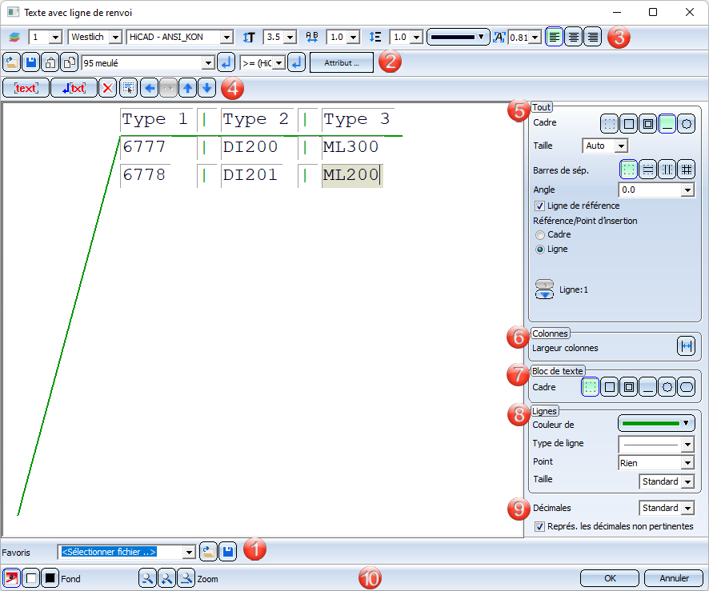Viewport: 709px width, 591px height.
Task: Click the red [text] insert text block icon
Action: pos(26,88)
